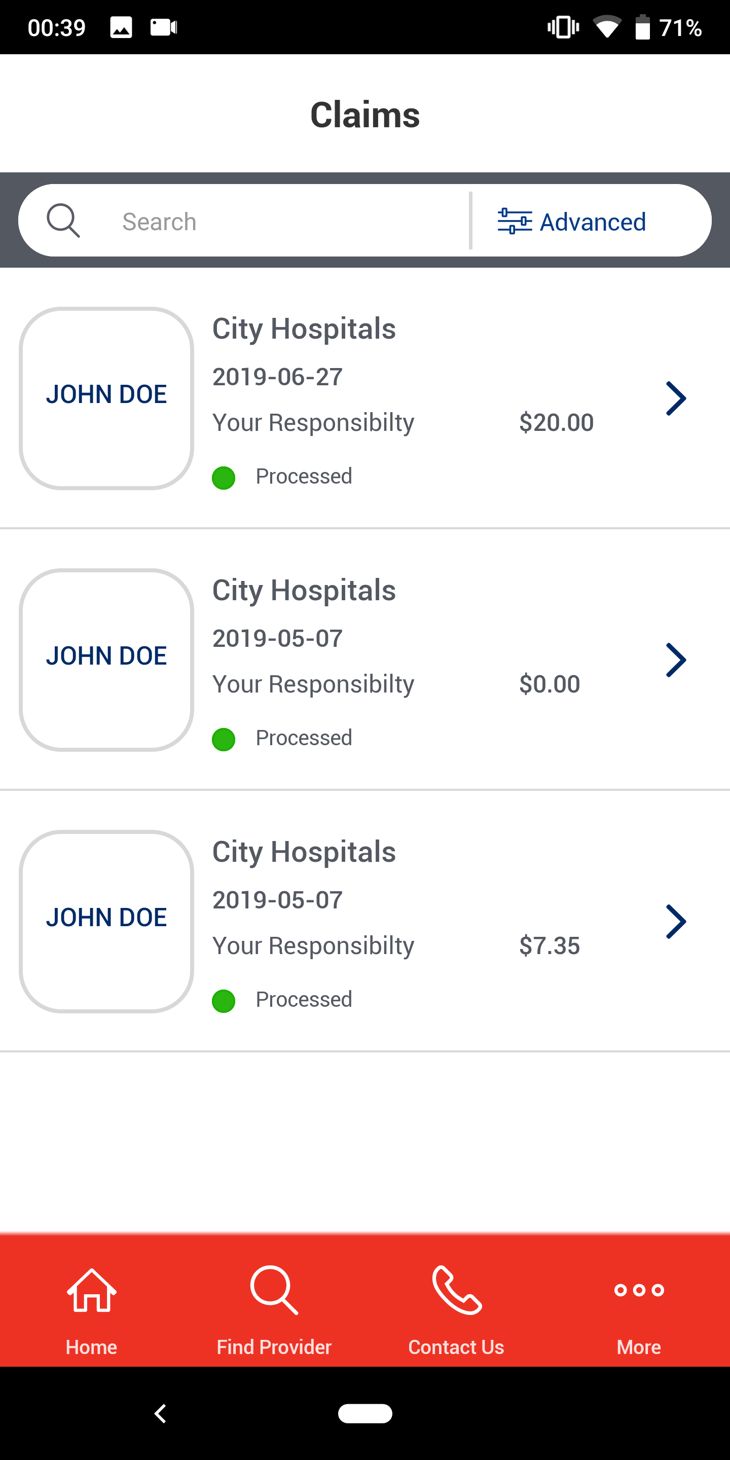Type in the claims Search field
The height and width of the screenshot is (1460, 730).
(283, 222)
